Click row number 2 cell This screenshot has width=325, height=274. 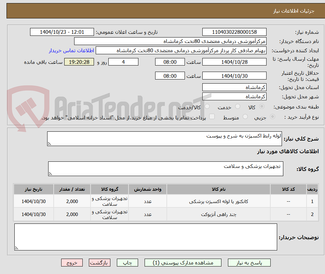tap(312, 214)
